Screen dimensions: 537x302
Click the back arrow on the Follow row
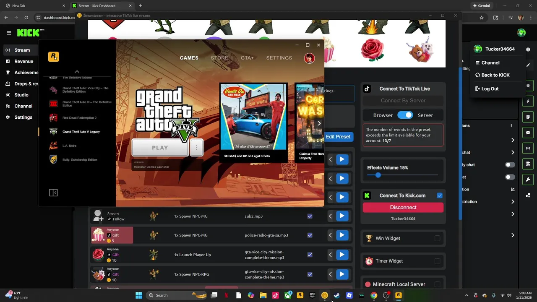[x=331, y=216]
